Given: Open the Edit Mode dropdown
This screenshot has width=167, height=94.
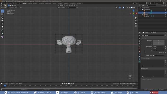Looking at the screenshot, I should pyautogui.click(x=5, y=8).
